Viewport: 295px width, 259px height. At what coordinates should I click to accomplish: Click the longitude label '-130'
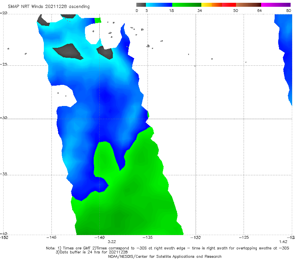[196, 237]
